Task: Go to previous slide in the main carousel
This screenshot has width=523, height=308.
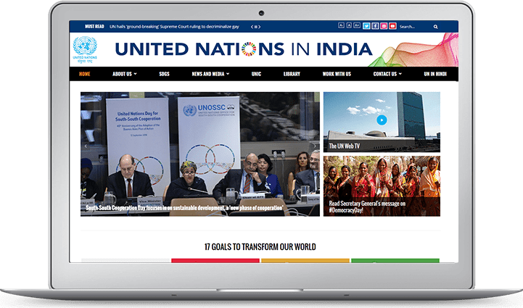Action: point(86,146)
